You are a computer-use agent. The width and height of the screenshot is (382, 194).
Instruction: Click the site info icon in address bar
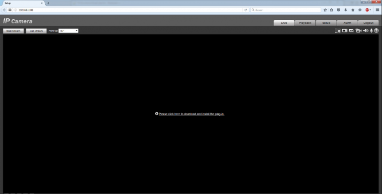pyautogui.click(x=15, y=10)
